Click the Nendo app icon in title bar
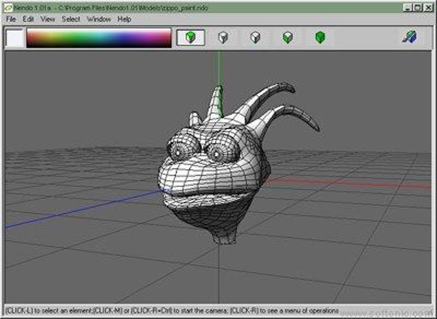The image size is (437, 319). (x=8, y=8)
